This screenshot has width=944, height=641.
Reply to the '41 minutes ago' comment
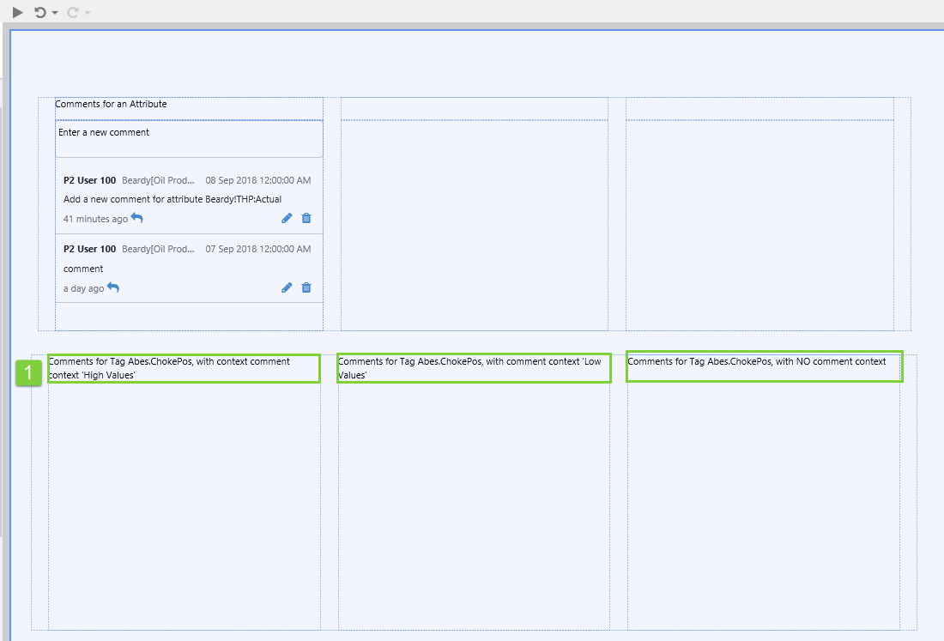[137, 219]
